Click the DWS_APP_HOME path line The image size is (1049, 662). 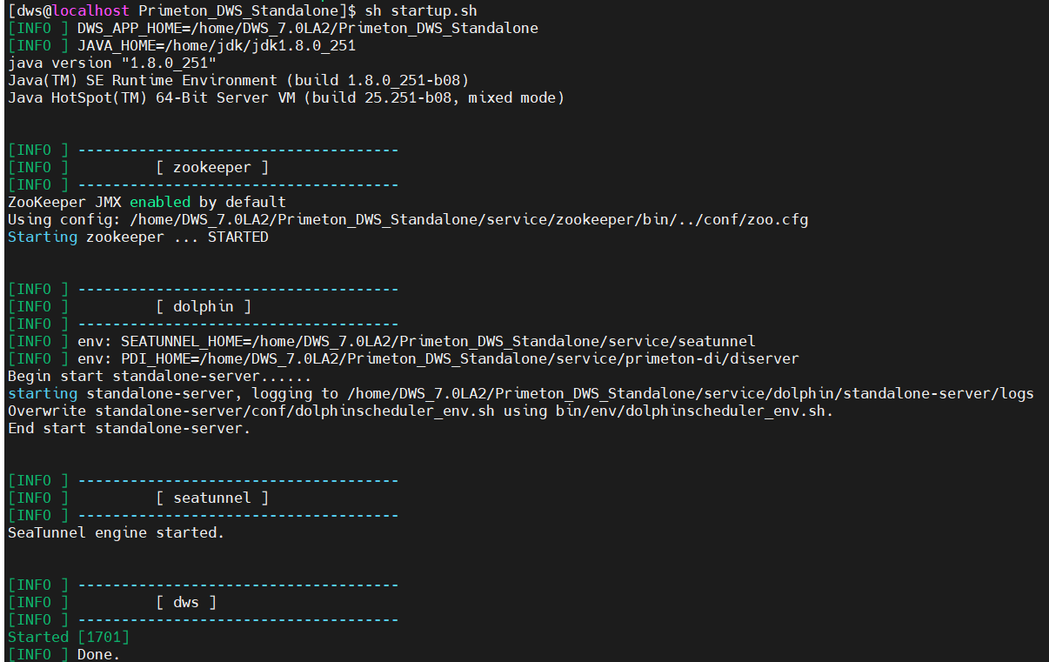(x=307, y=28)
